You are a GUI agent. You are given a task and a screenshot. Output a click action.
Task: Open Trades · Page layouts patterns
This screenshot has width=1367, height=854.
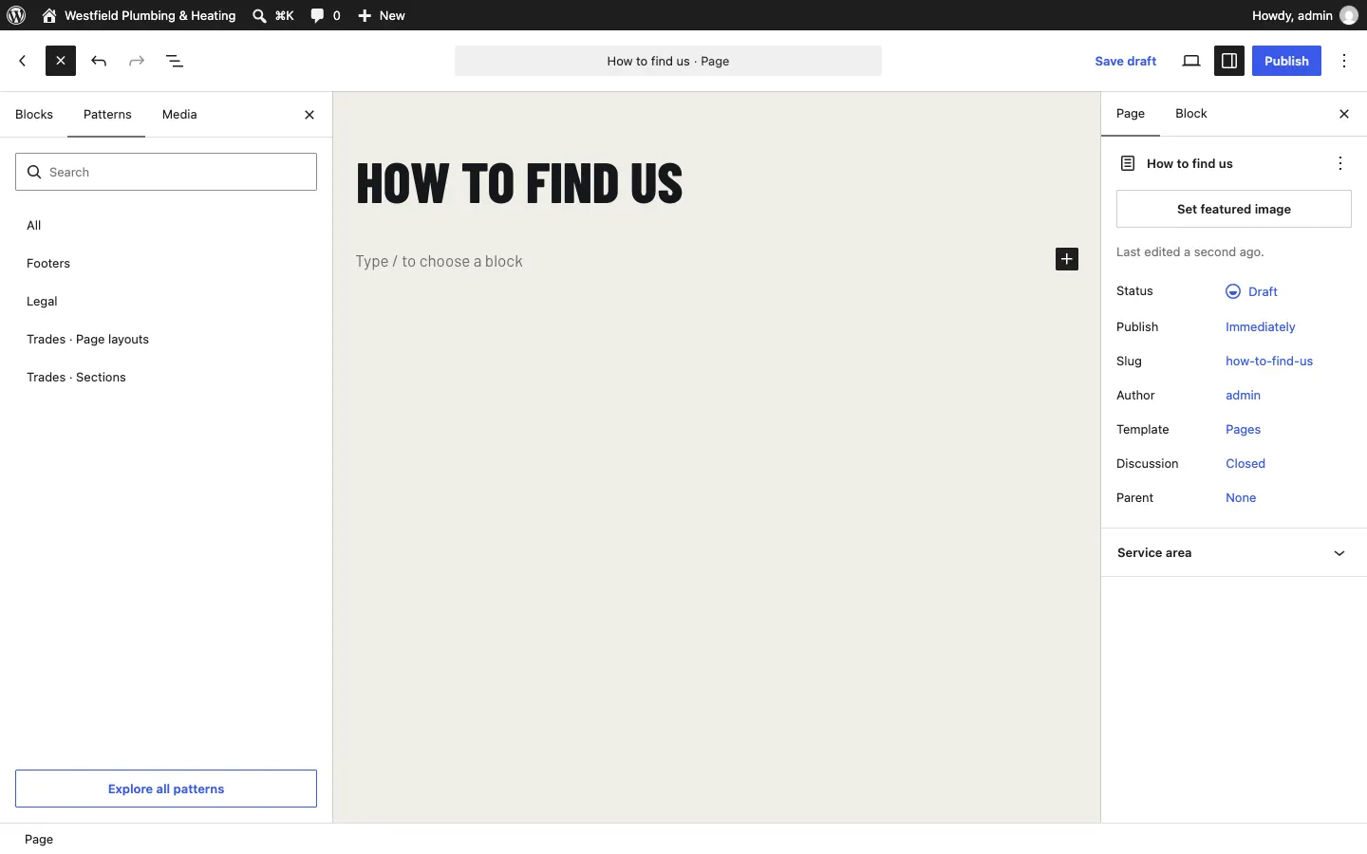click(166, 340)
